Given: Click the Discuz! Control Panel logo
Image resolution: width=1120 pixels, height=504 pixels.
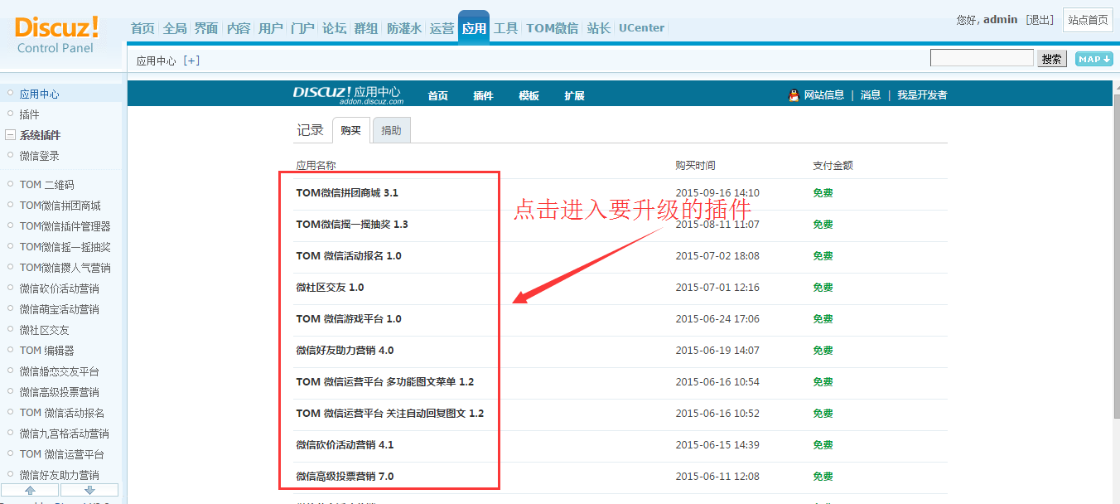Looking at the screenshot, I should 56,34.
